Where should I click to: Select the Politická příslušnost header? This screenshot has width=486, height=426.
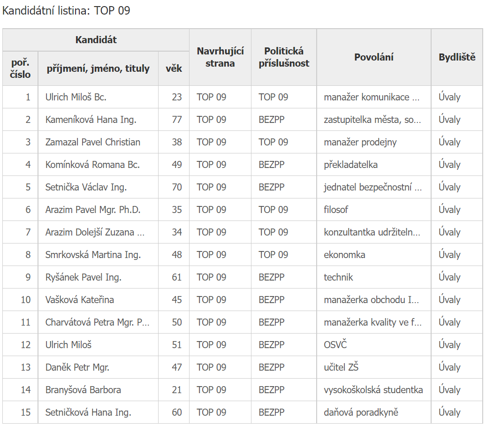(x=284, y=57)
